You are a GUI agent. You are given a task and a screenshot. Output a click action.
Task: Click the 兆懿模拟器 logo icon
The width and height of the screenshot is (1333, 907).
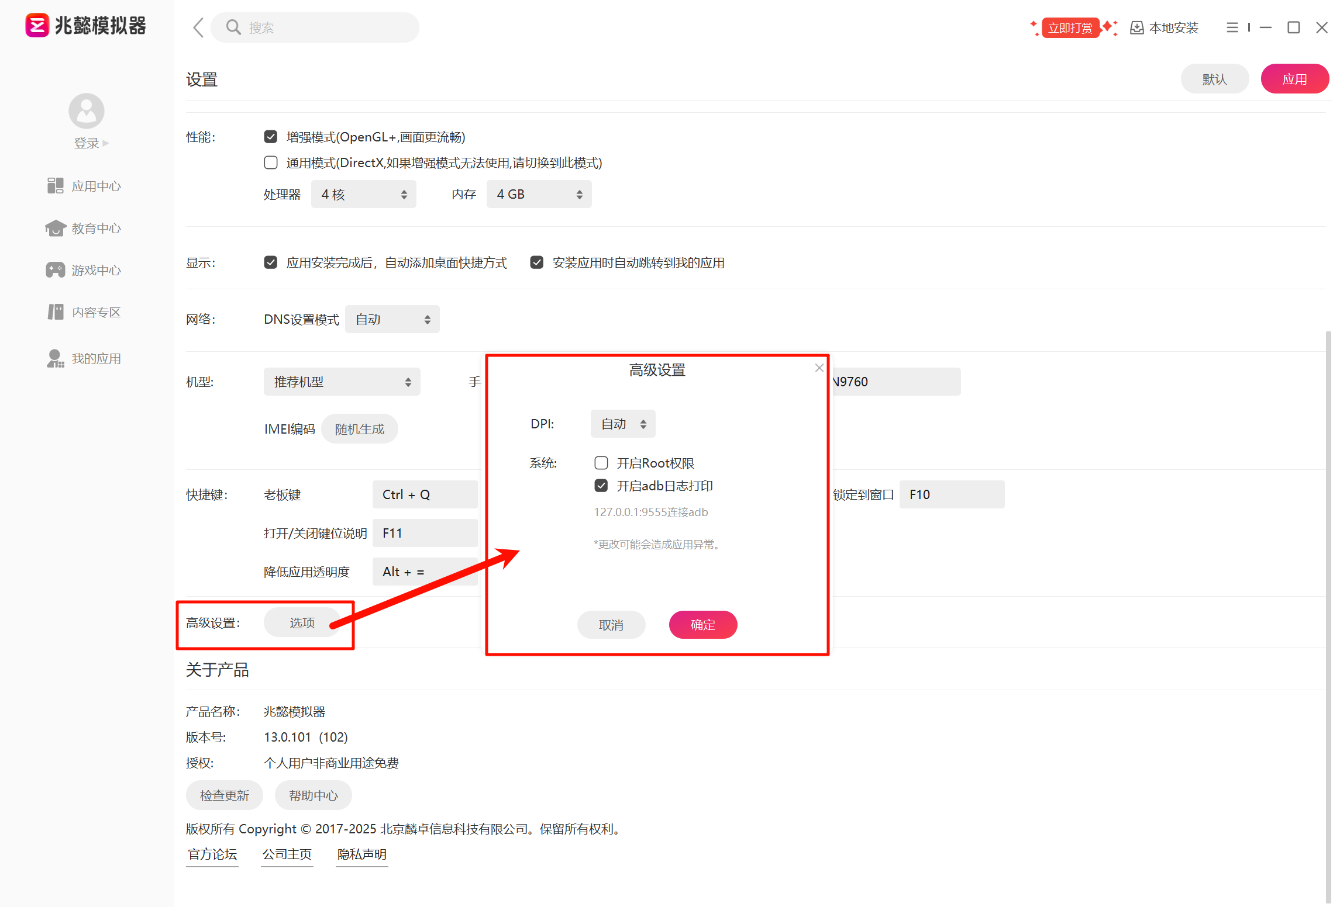click(x=37, y=26)
